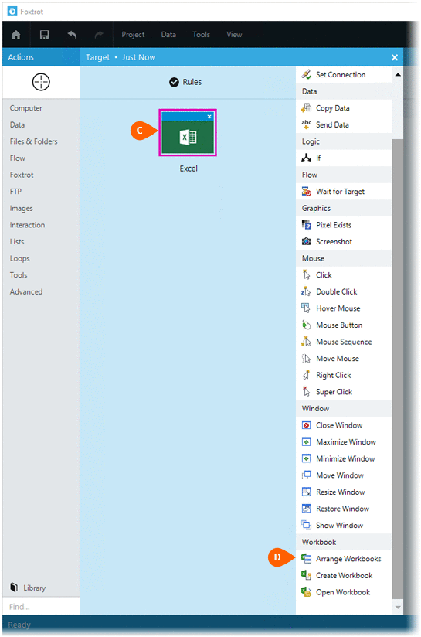Click the Find search field
Image resolution: width=421 pixels, height=637 pixels.
coord(41,607)
